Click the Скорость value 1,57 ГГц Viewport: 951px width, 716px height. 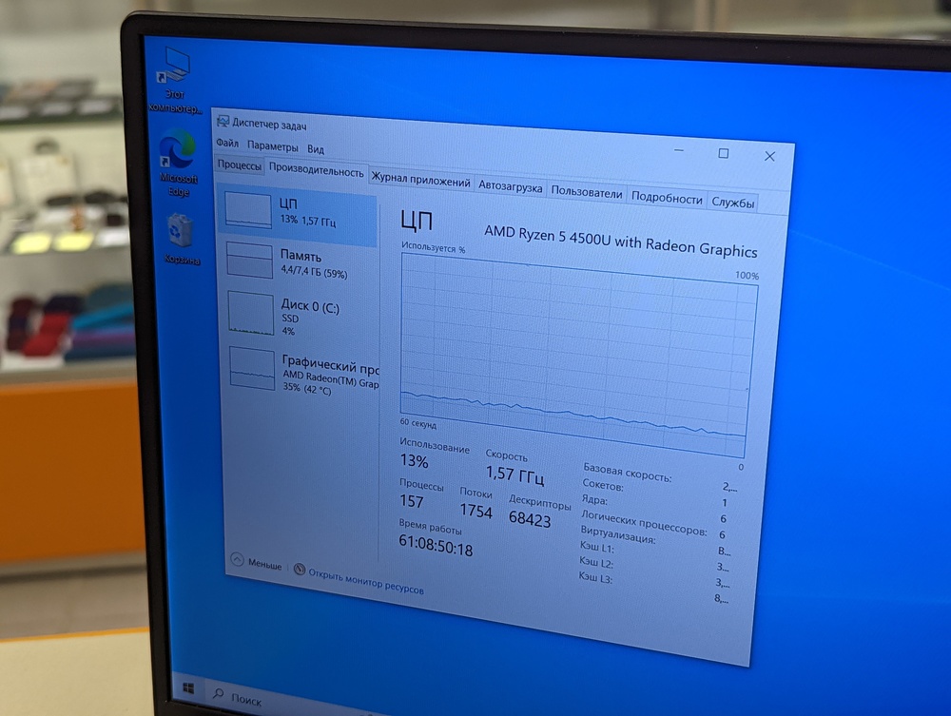tap(514, 474)
